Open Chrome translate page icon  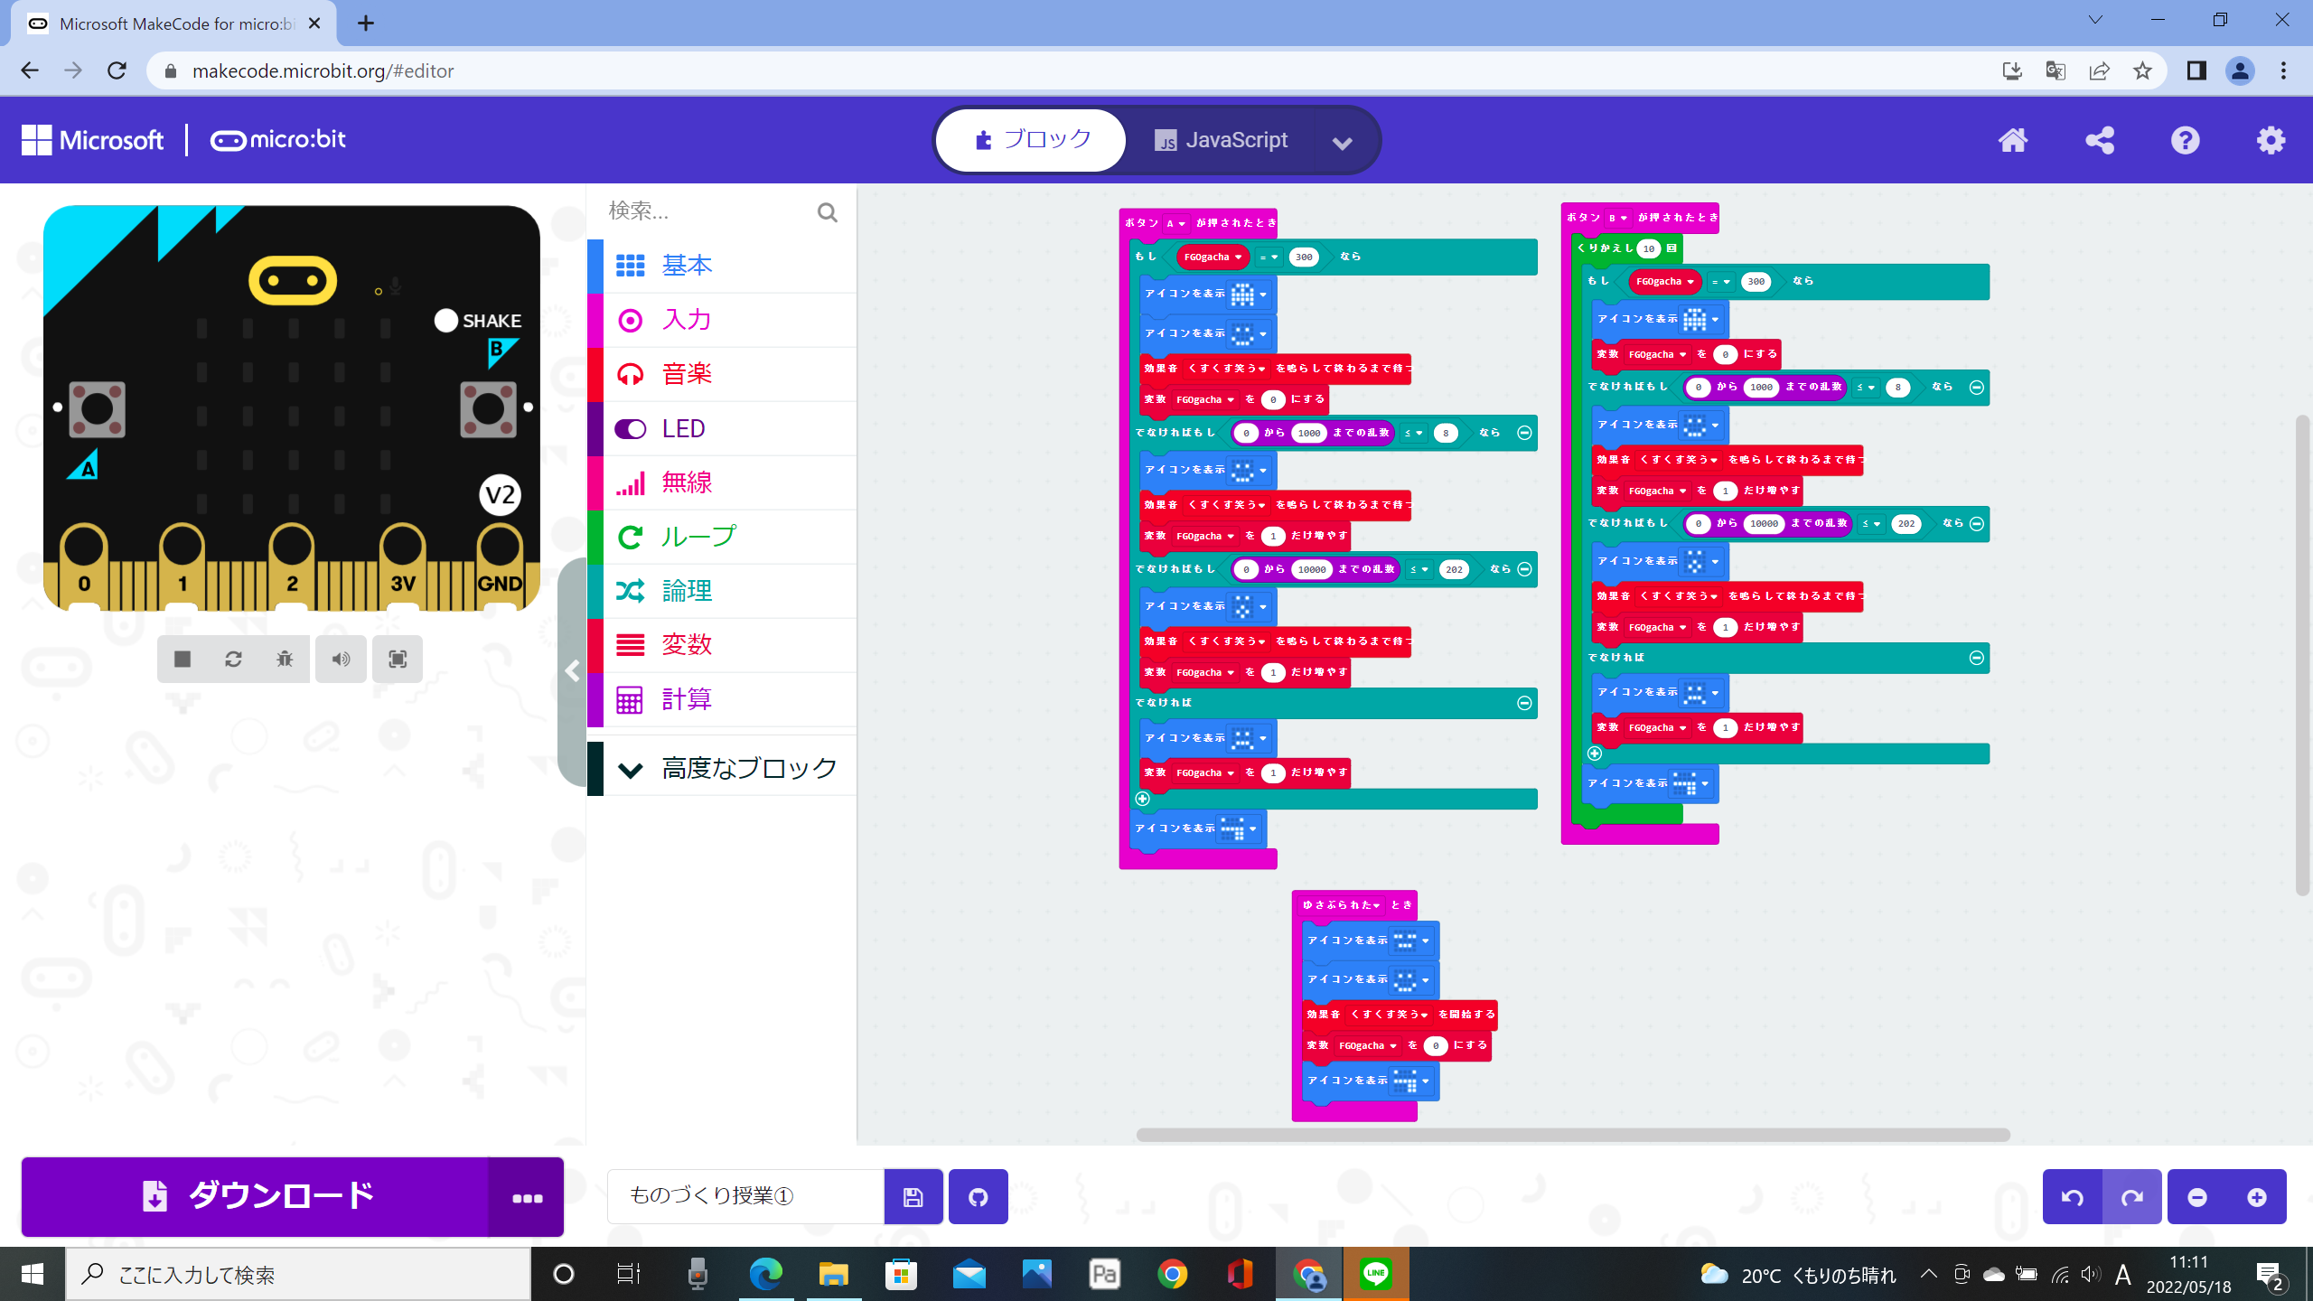pos(2055,70)
